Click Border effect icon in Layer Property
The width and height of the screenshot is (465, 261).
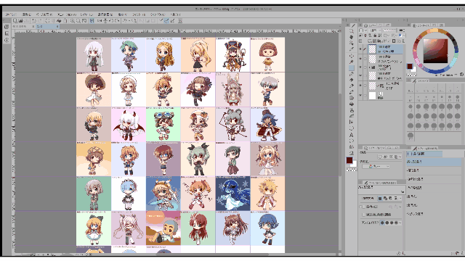pos(380,157)
